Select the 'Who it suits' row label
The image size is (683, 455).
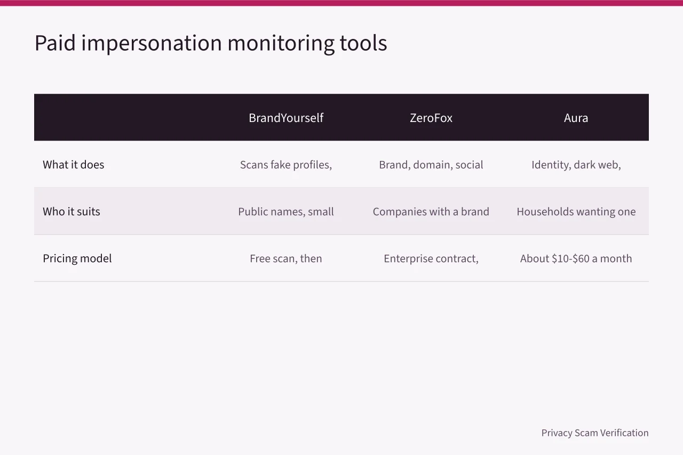72,212
